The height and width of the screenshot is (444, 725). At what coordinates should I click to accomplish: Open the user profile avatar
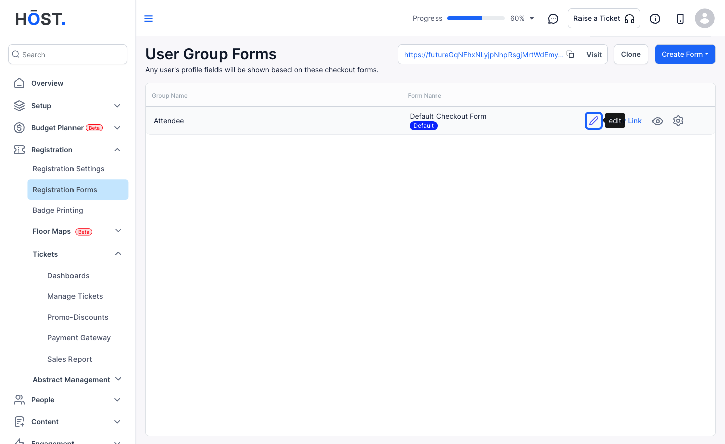705,18
